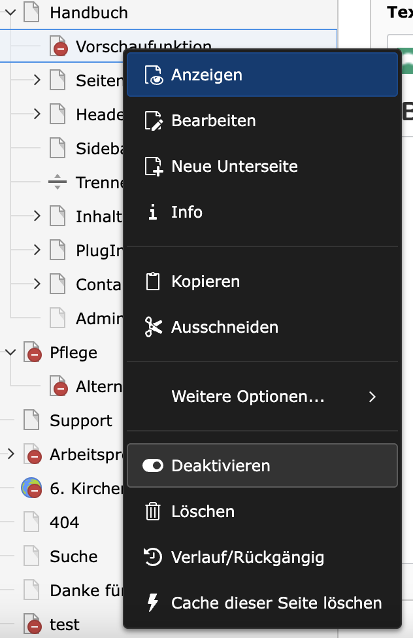The image size is (413, 638).
Task: Collapse the Pflege tree node
Action: coord(10,352)
